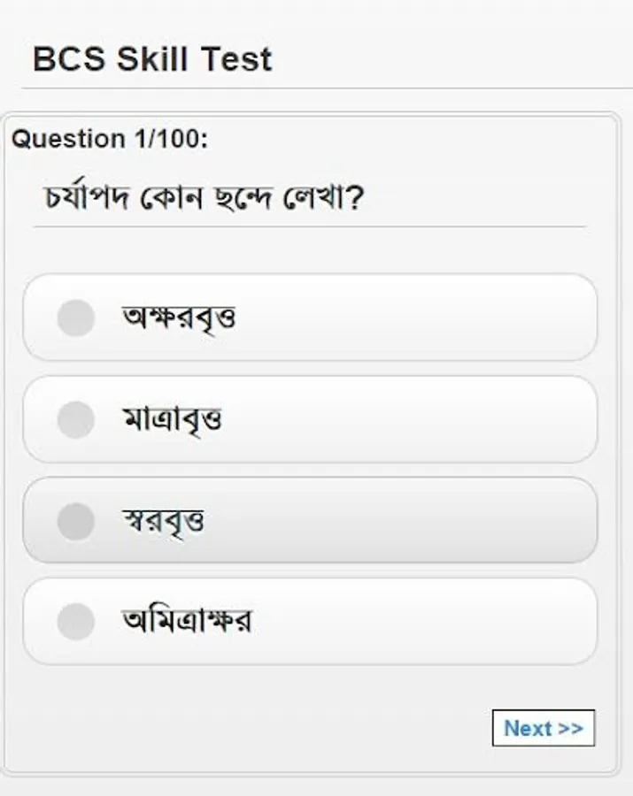Click the অমিত্রাক্ষর answer label
Viewport: 633px width, 796px height.
click(x=187, y=622)
